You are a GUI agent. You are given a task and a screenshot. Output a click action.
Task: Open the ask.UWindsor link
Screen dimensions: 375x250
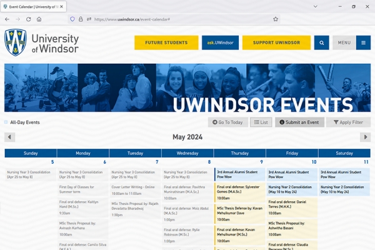pos(219,43)
